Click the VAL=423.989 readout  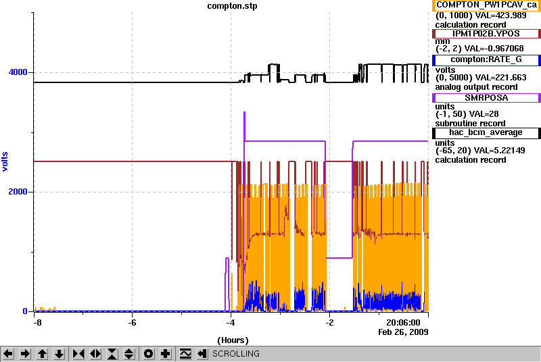(x=501, y=16)
